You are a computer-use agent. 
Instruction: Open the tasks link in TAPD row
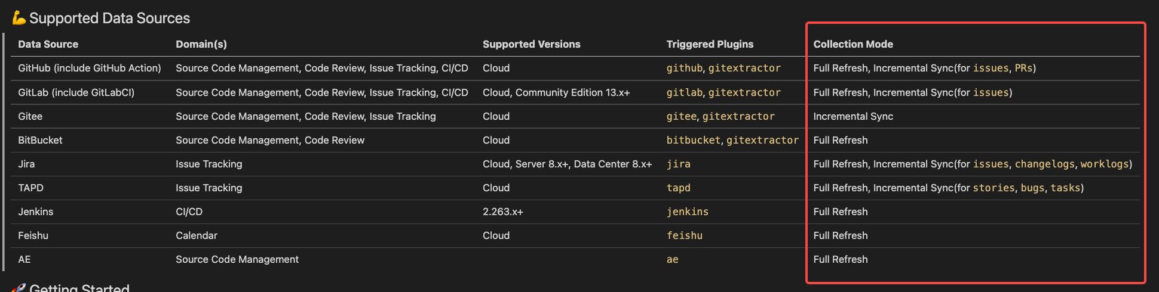pyautogui.click(x=1065, y=188)
